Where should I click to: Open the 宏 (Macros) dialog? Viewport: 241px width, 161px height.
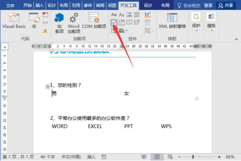34,20
